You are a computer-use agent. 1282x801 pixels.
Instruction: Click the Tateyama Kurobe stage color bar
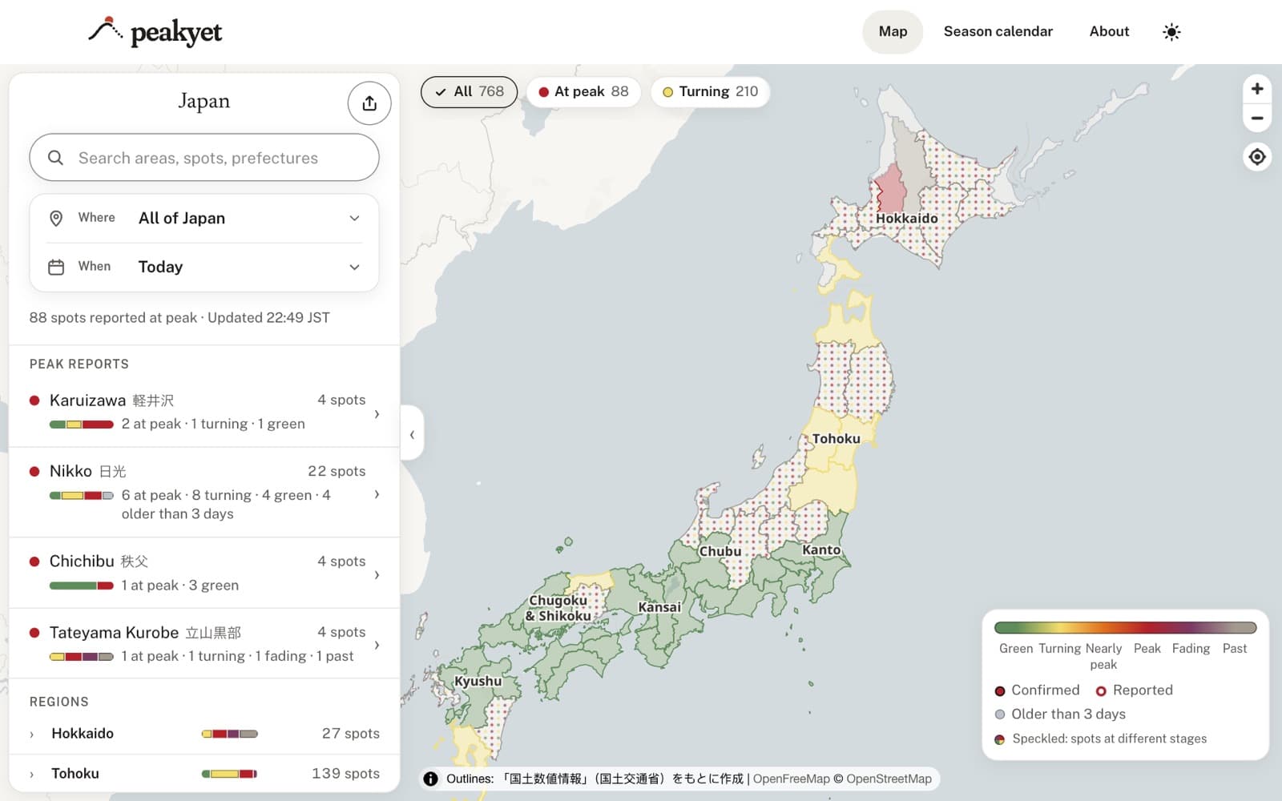click(82, 657)
